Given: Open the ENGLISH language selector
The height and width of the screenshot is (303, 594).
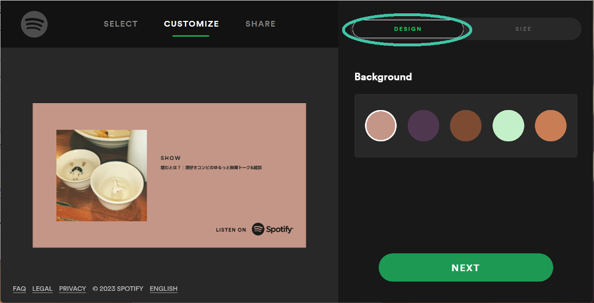Looking at the screenshot, I should [x=164, y=289].
